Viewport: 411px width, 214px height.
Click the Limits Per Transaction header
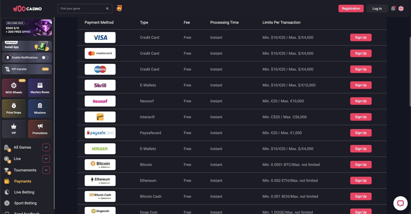coord(281,22)
